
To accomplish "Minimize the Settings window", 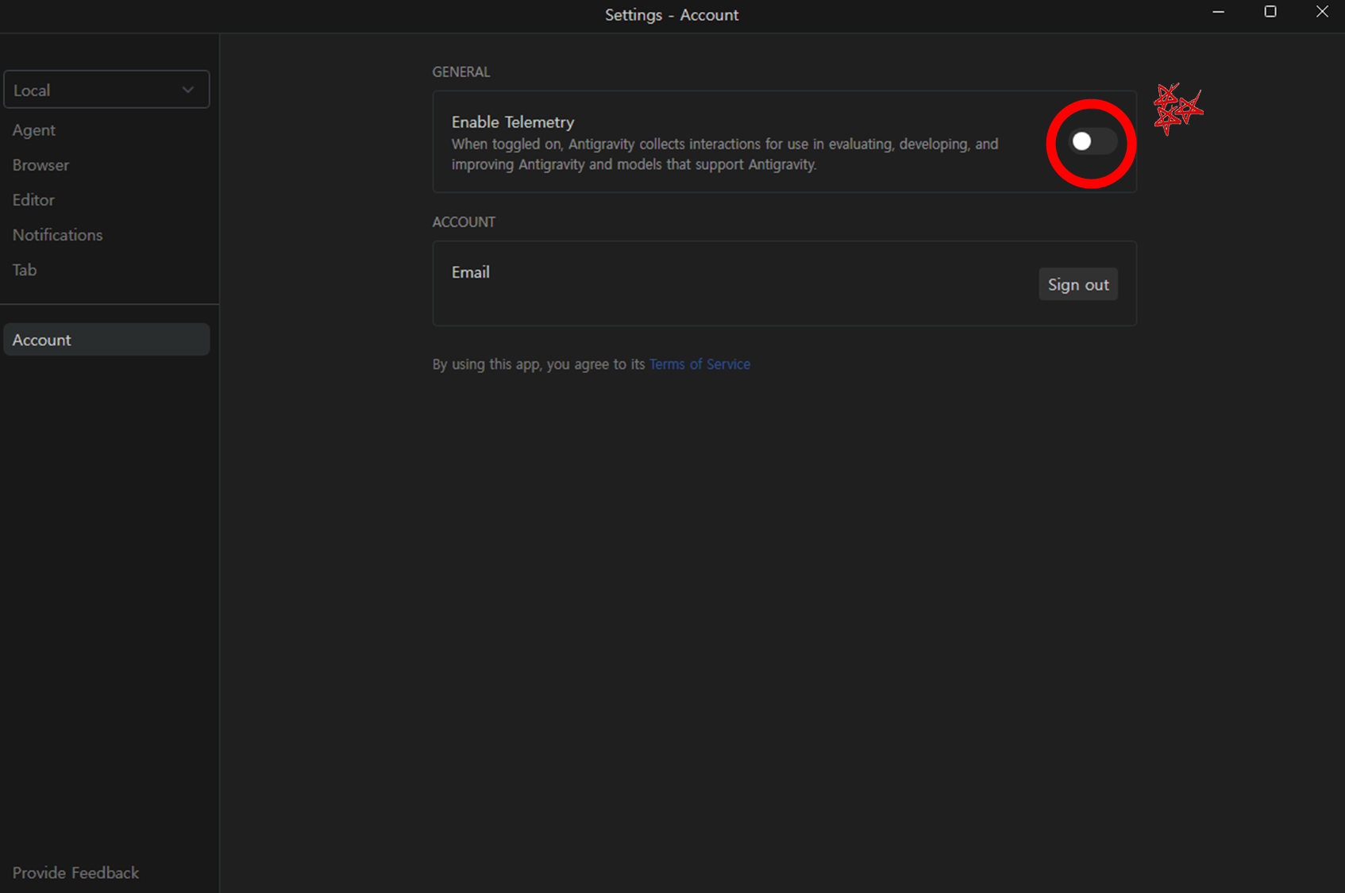I will coord(1219,12).
